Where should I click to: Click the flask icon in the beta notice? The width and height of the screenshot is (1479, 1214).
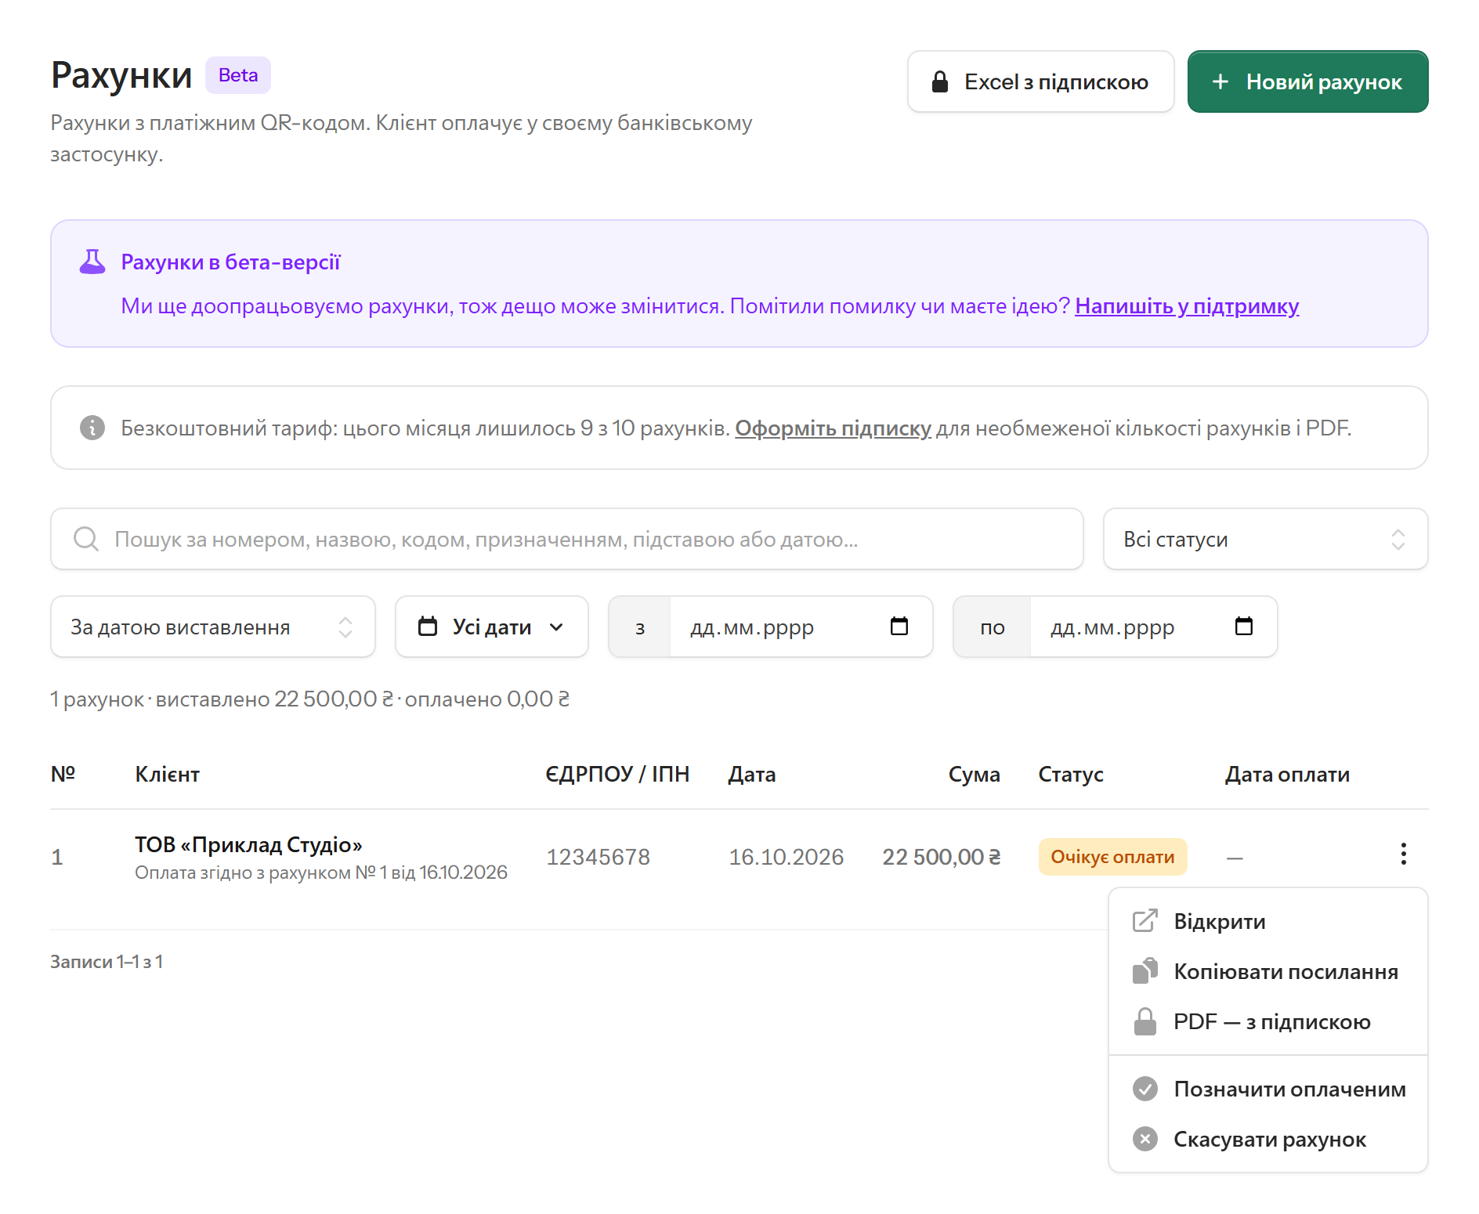point(92,262)
